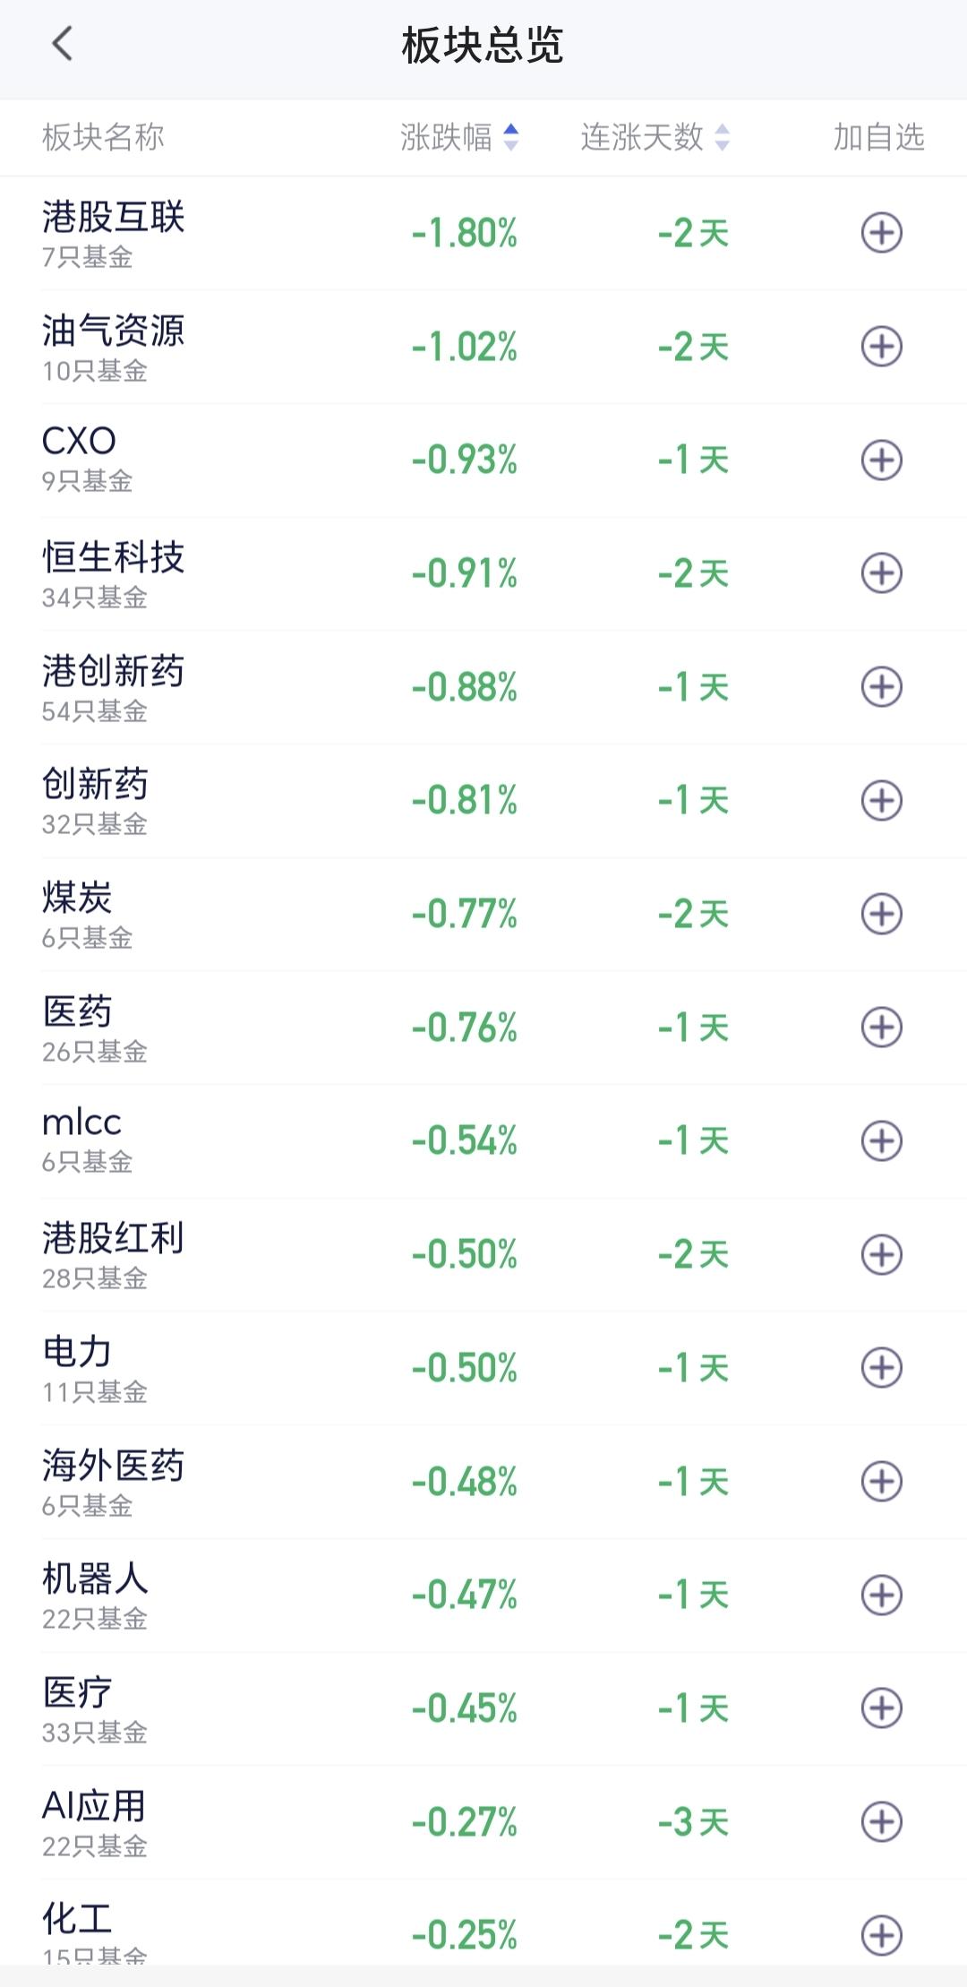Add CXO sector to watchlist
967x1987 pixels.
coord(881,460)
